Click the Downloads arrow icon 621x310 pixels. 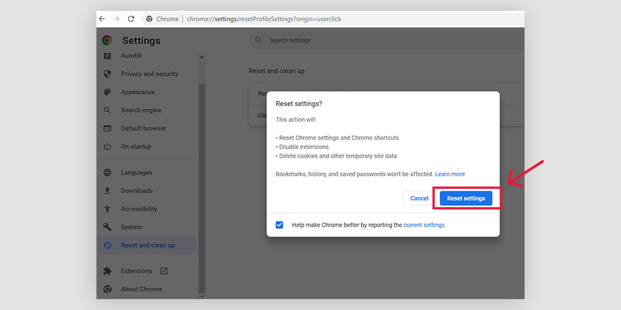107,191
